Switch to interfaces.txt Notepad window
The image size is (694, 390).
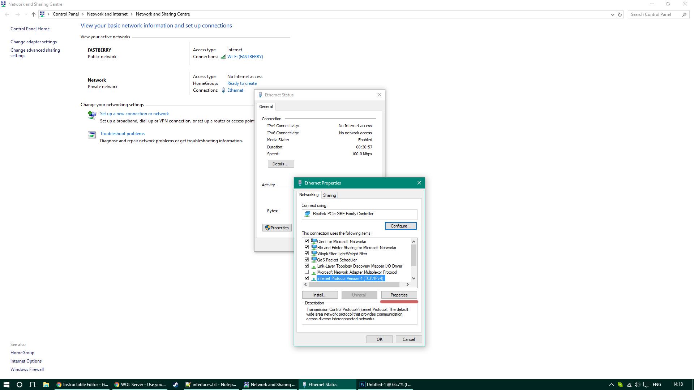coord(211,385)
